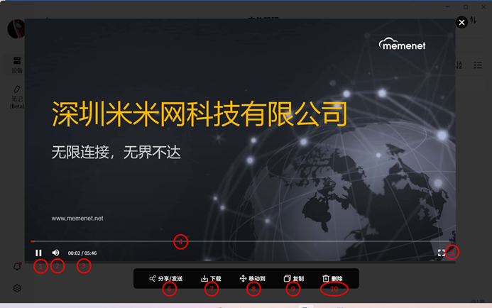Screen dimensions: 492x308
Task: Open the sort order dropdown icon
Action: pos(459,65)
